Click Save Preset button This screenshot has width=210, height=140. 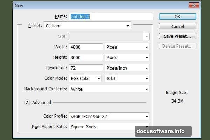(177, 36)
